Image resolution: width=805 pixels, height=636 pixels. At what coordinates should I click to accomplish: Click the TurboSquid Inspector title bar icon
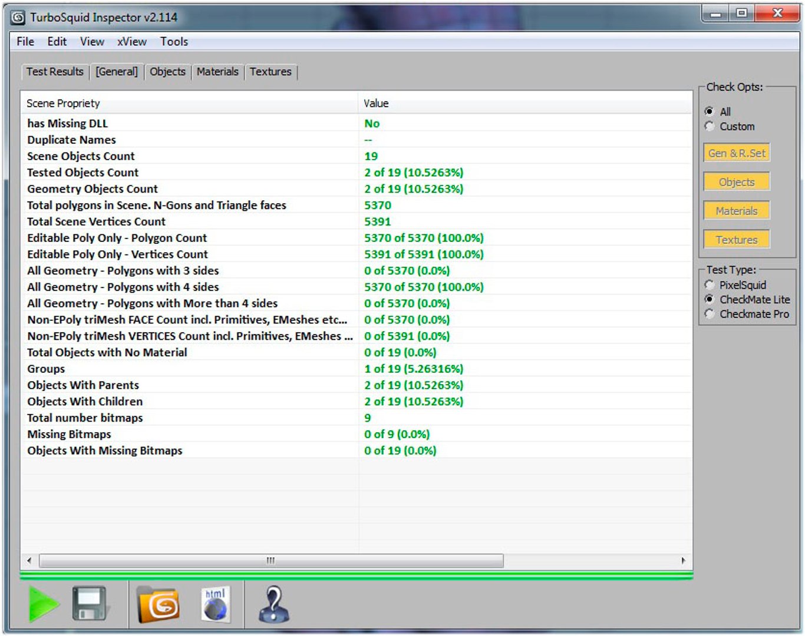[18, 18]
